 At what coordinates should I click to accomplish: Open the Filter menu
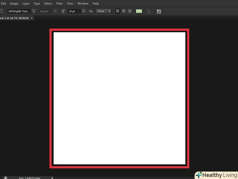pos(59,3)
